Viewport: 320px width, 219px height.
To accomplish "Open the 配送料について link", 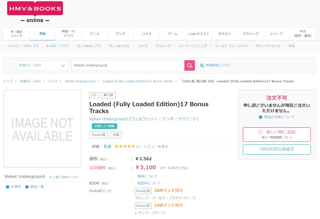I will click(149, 183).
